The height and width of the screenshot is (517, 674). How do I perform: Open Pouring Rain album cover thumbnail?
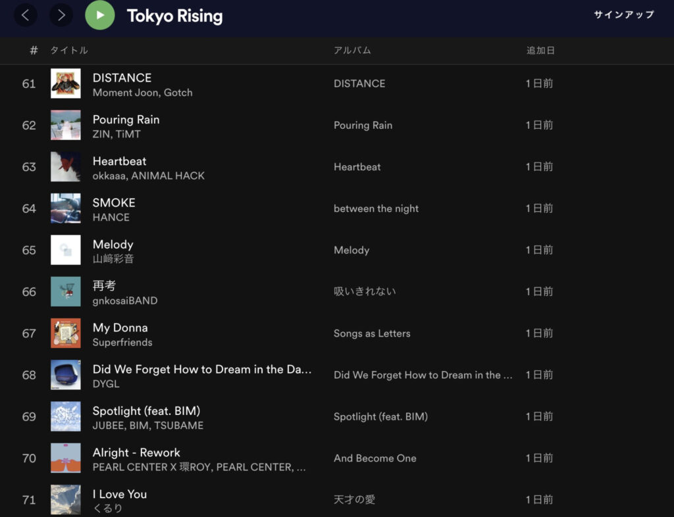coord(65,125)
